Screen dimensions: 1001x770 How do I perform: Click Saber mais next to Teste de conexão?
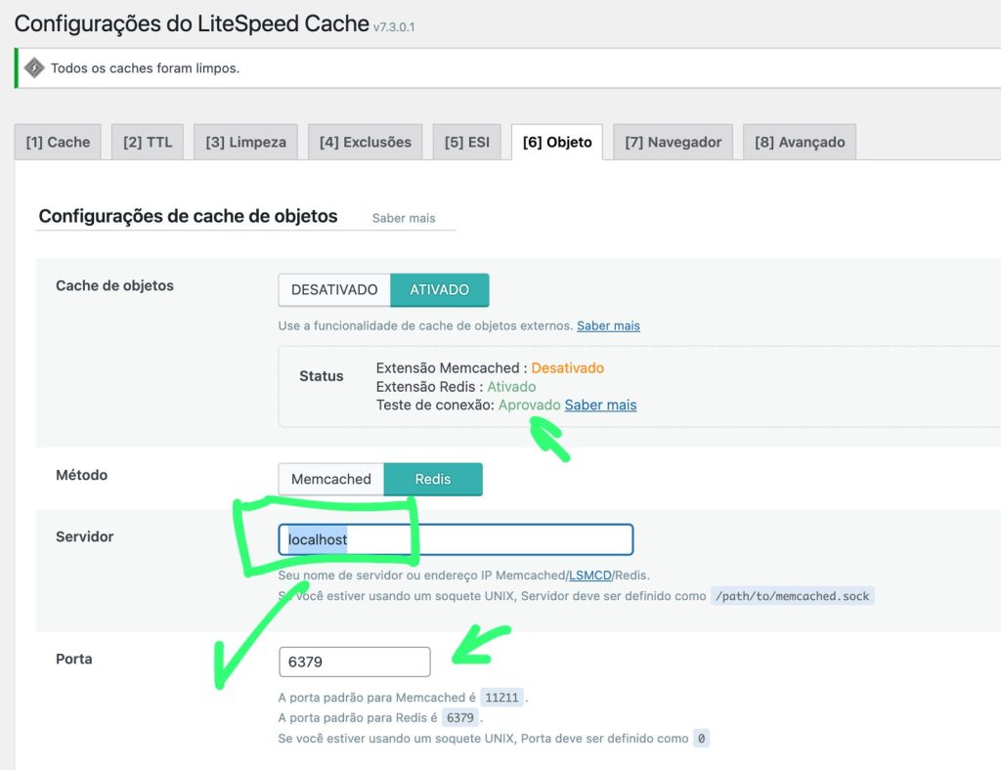(600, 405)
